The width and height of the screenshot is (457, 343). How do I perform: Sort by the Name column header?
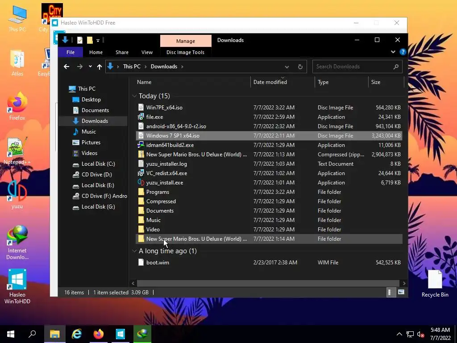(x=192, y=82)
